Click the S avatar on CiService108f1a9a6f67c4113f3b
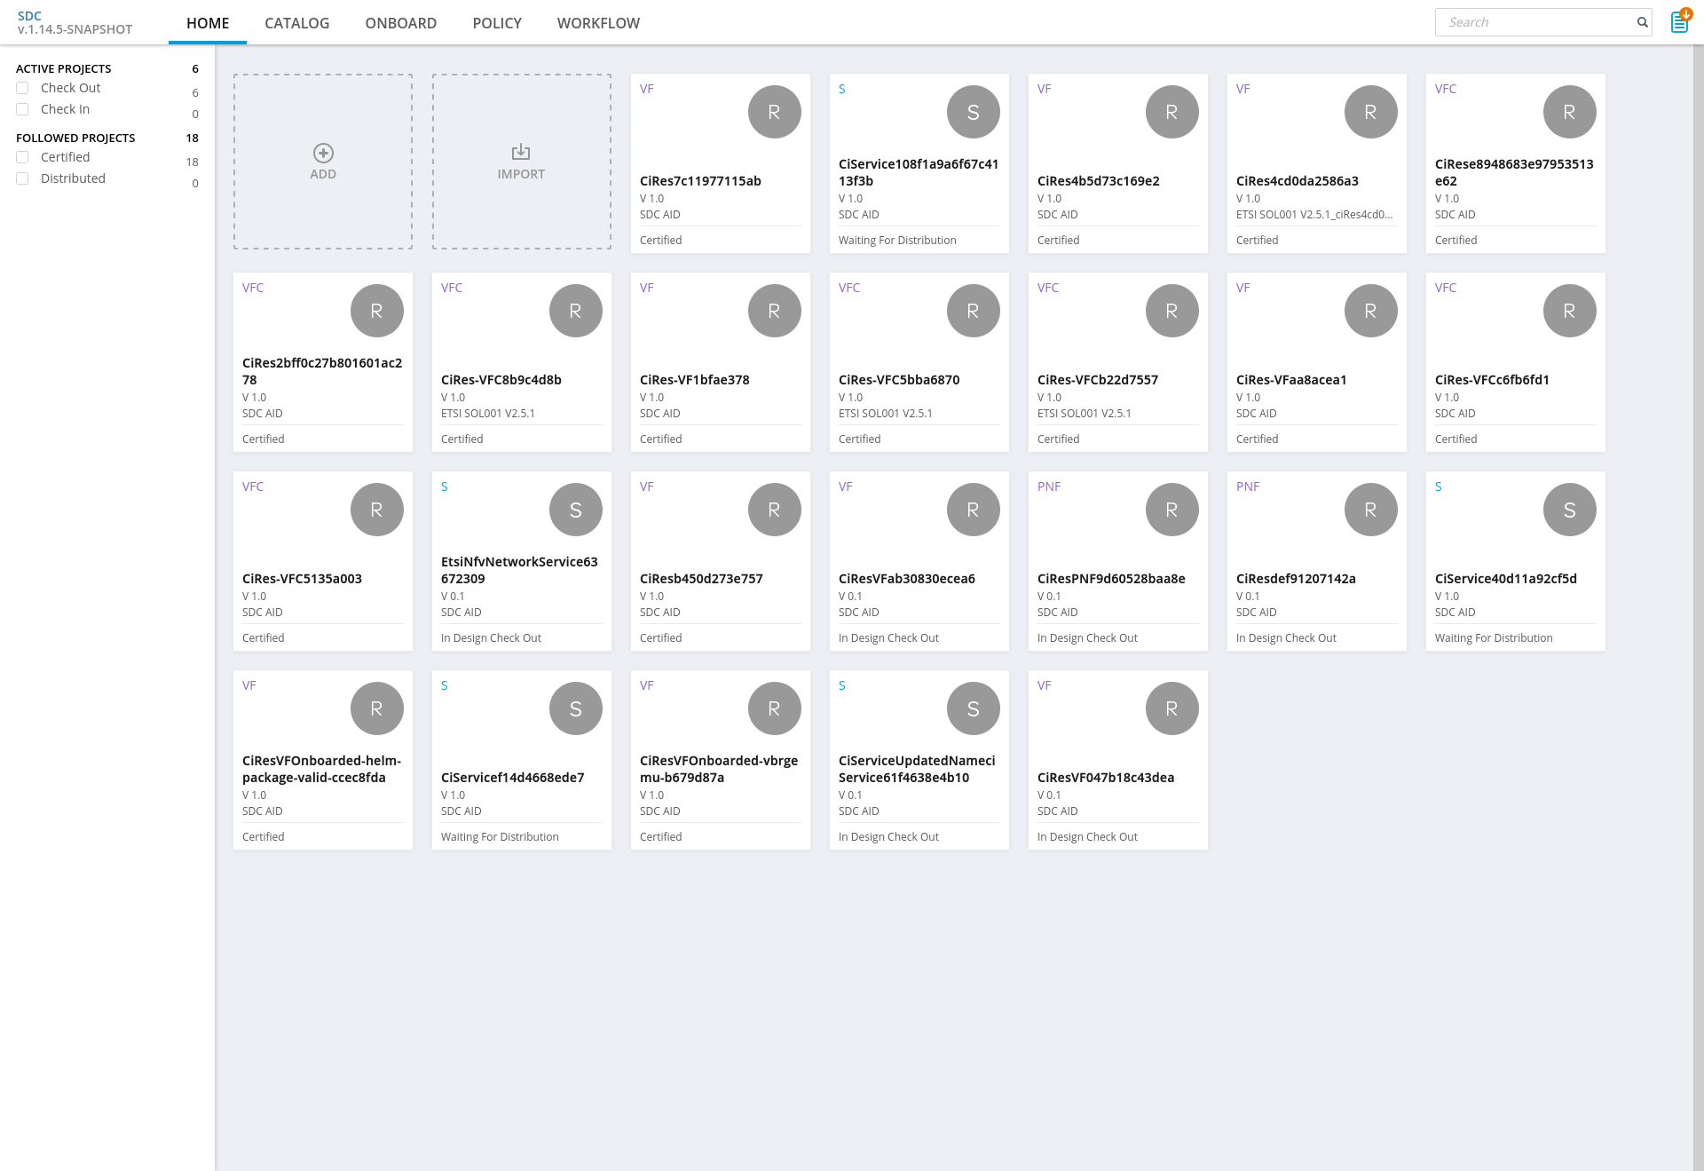Image resolution: width=1704 pixels, height=1171 pixels. pyautogui.click(x=974, y=112)
